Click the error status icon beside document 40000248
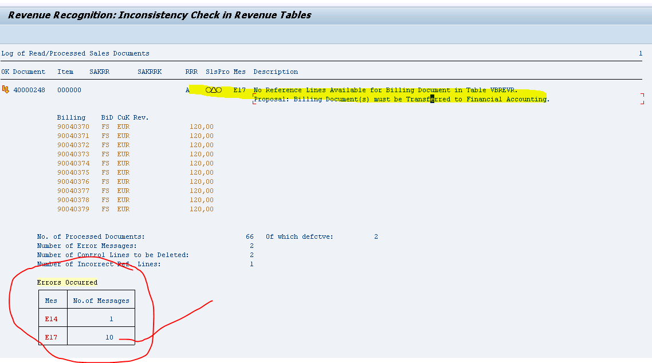The width and height of the screenshot is (652, 363). point(6,90)
